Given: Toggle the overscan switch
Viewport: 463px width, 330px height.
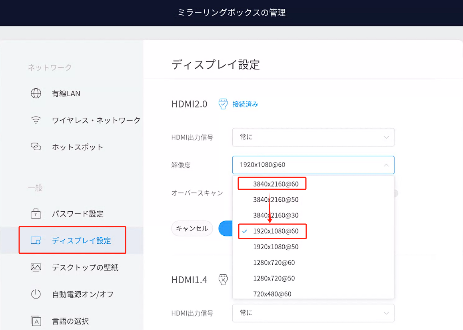Looking at the screenshot, I should click(395, 193).
